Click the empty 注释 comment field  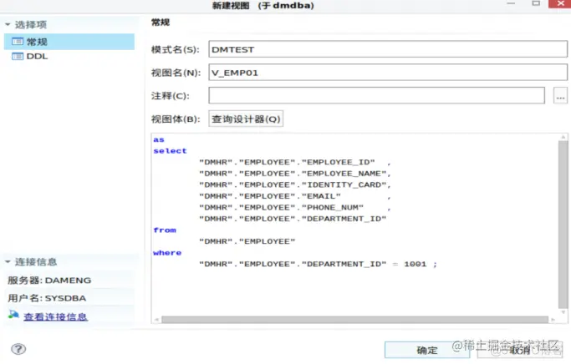pos(376,95)
